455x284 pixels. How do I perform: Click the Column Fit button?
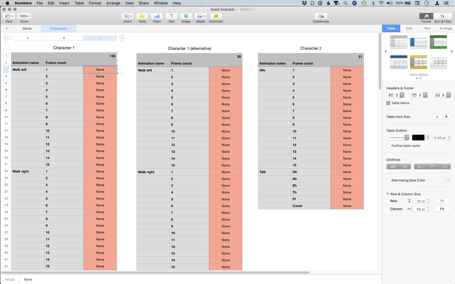pyautogui.click(x=442, y=209)
